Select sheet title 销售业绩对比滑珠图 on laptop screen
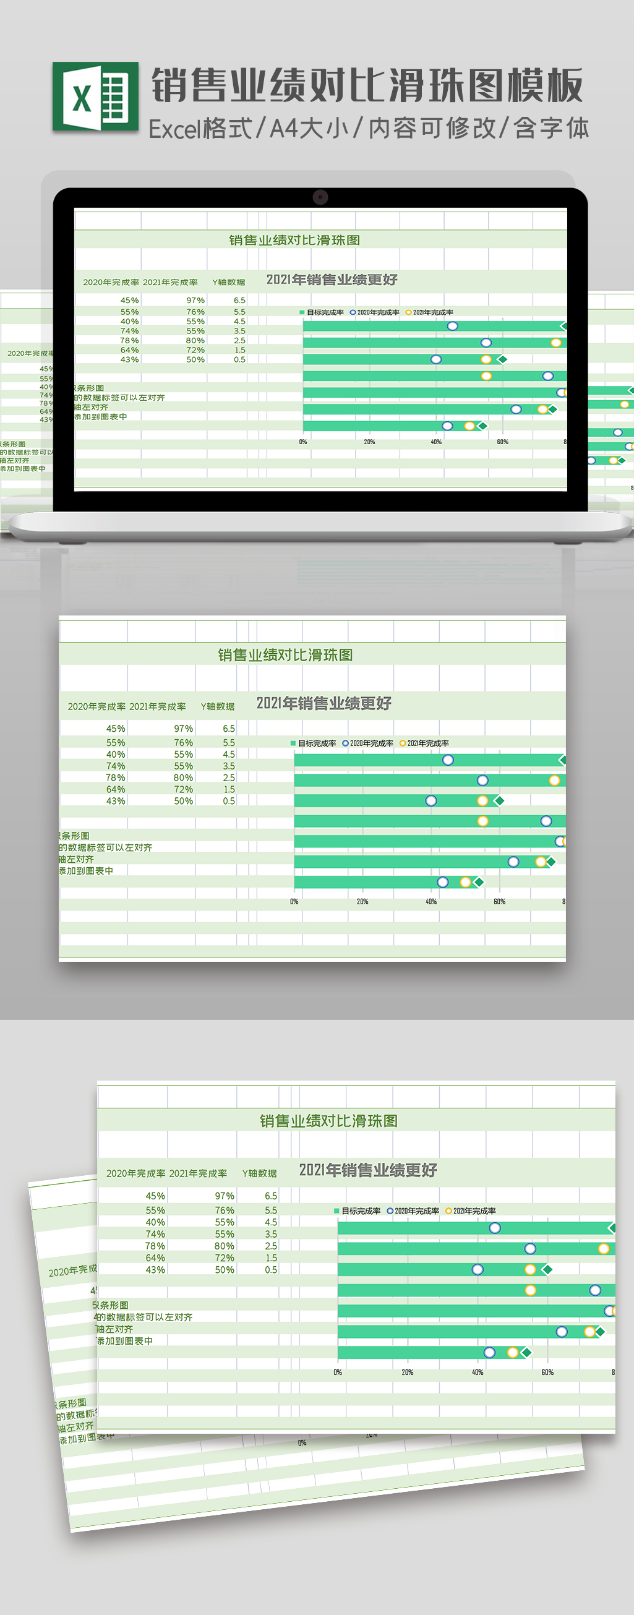Viewport: 634px width, 1615px height. (x=294, y=240)
